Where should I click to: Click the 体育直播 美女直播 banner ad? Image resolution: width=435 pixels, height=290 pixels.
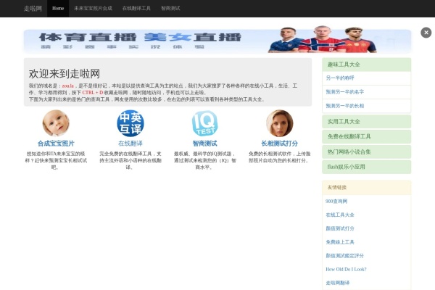(217, 41)
